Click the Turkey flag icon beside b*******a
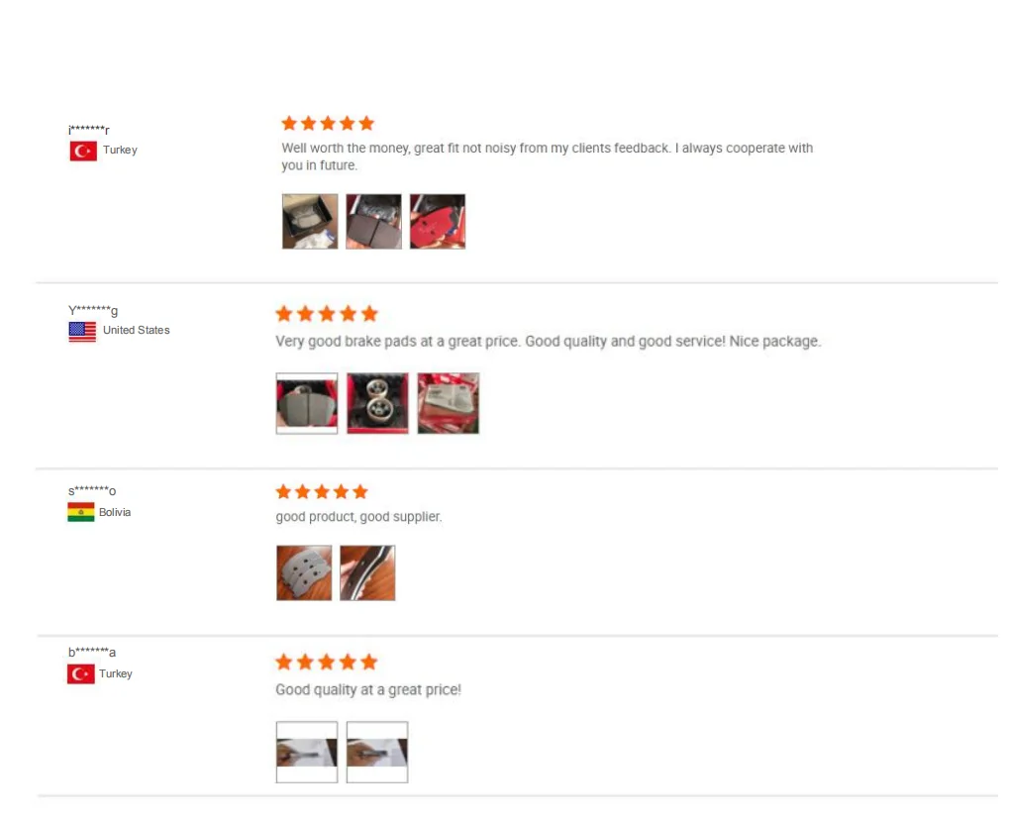This screenshot has height=823, width=1009. pyautogui.click(x=80, y=674)
